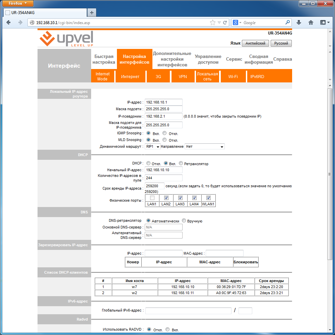335x335 pixels.
Task: Uncheck the LAN4 physical port checkbox
Action: pos(194,198)
